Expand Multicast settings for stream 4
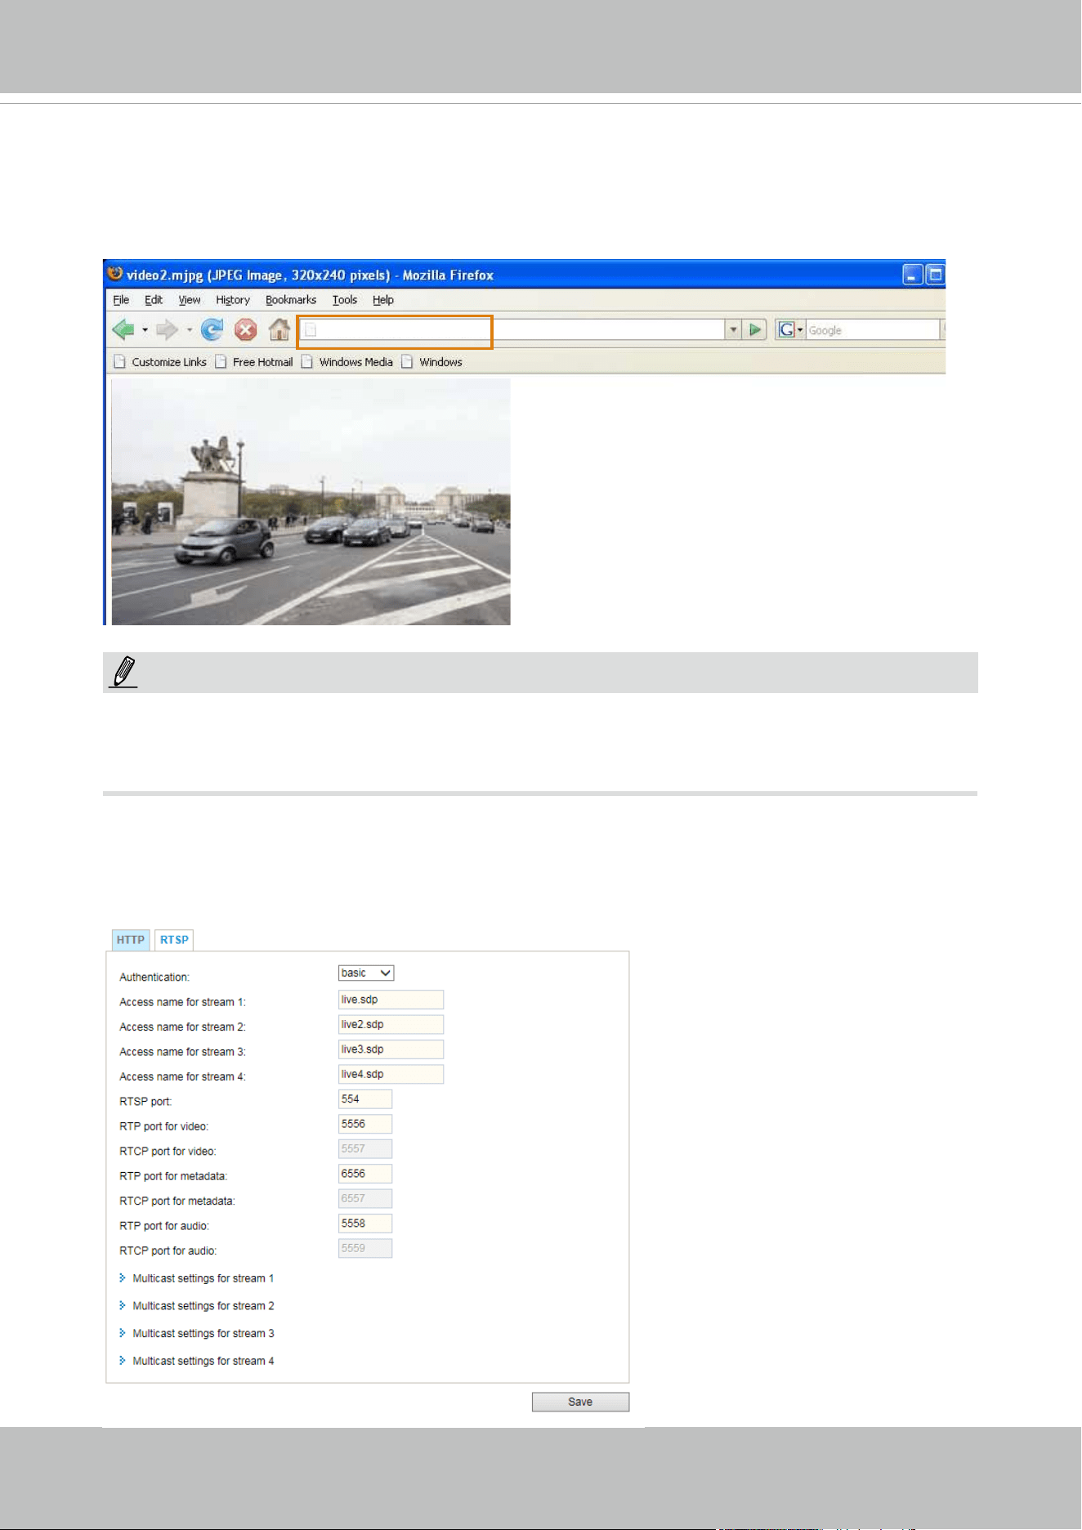Viewport: 1082px width, 1530px height. pos(197,1361)
